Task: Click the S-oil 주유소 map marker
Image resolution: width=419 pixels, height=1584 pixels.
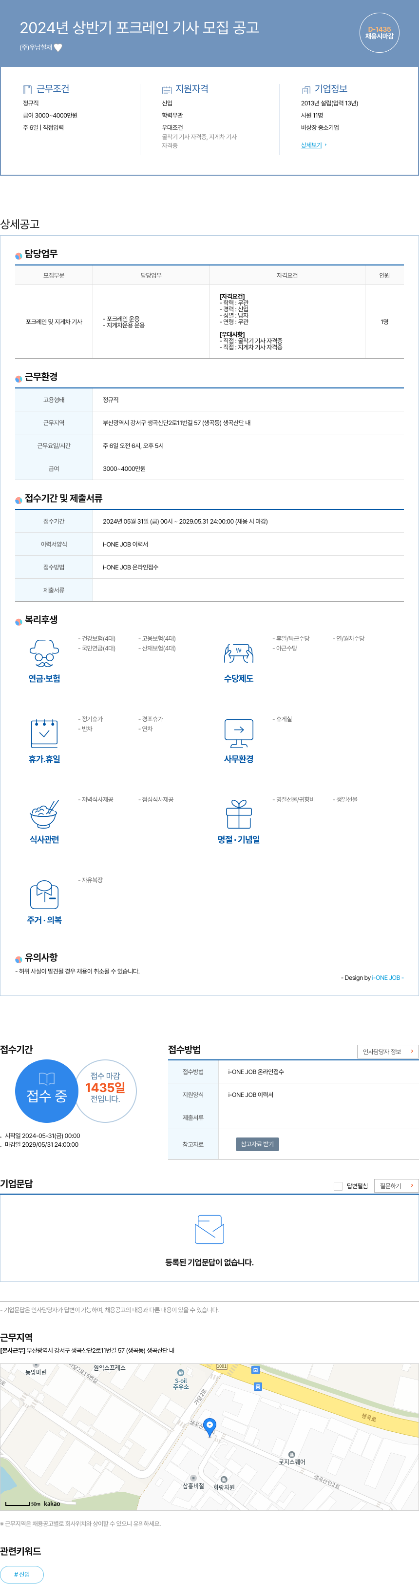Action: [181, 1372]
